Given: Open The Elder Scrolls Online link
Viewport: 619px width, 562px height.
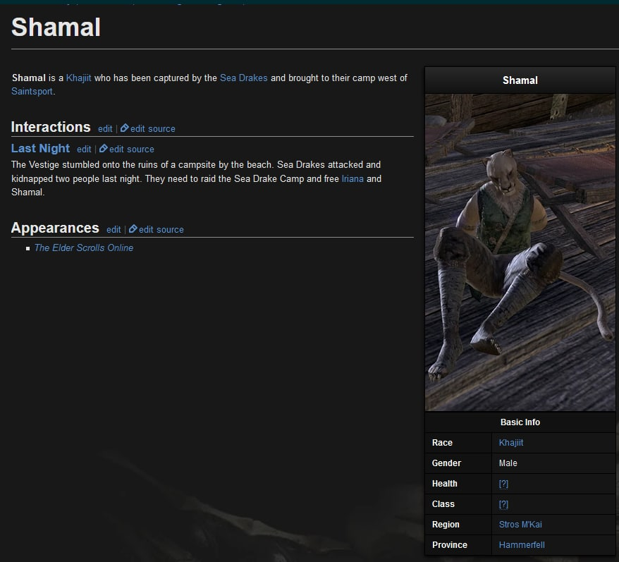Looking at the screenshot, I should coord(84,248).
